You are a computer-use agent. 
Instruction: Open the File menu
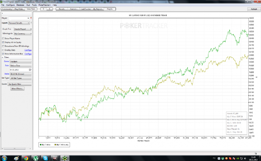(x=3, y=5)
